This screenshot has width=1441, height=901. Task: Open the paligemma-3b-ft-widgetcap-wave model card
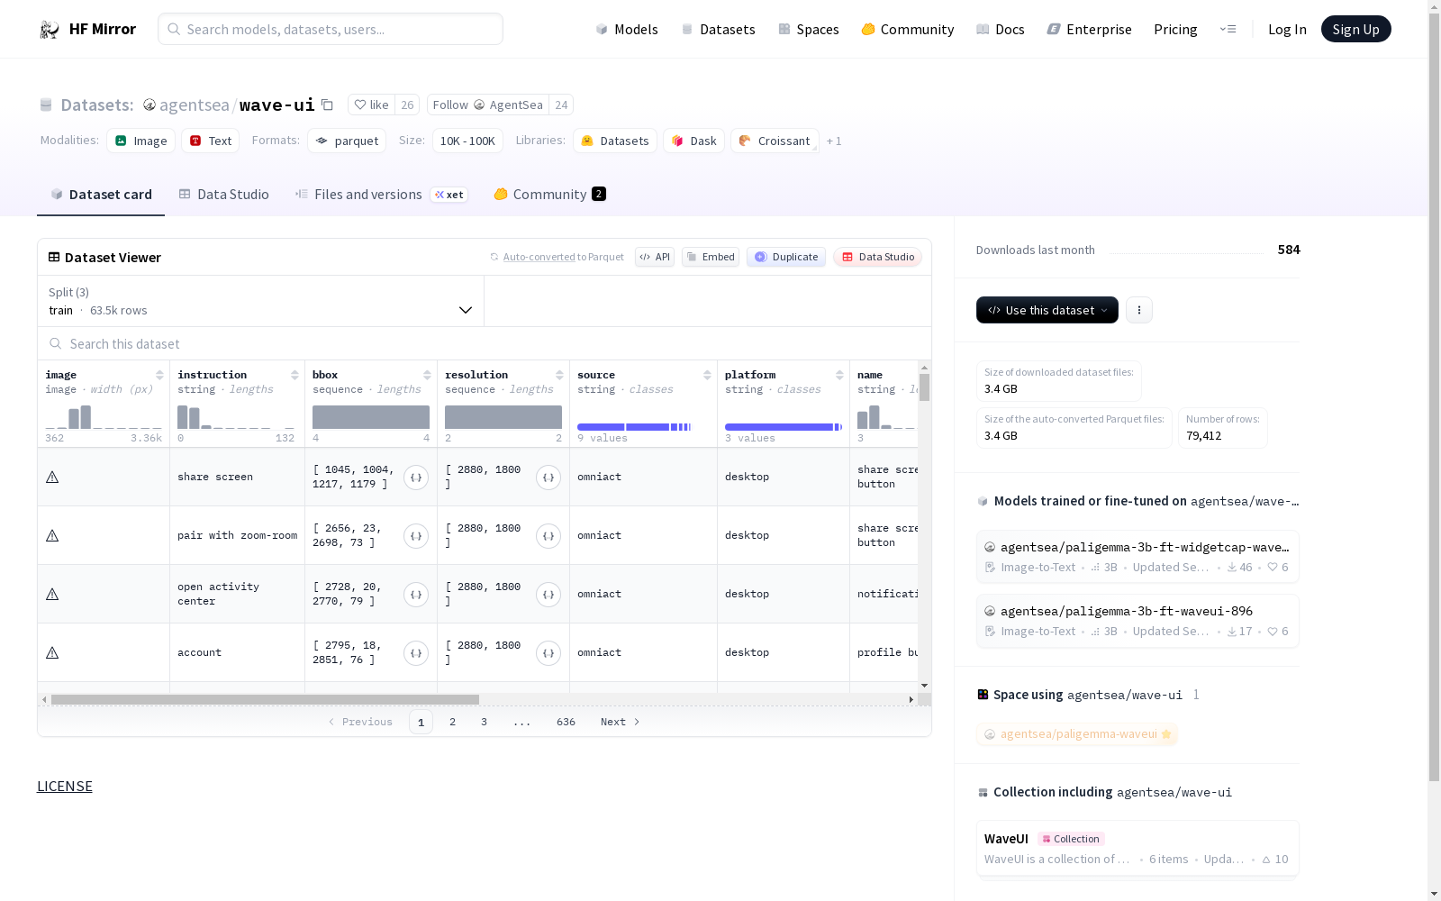click(1137, 557)
